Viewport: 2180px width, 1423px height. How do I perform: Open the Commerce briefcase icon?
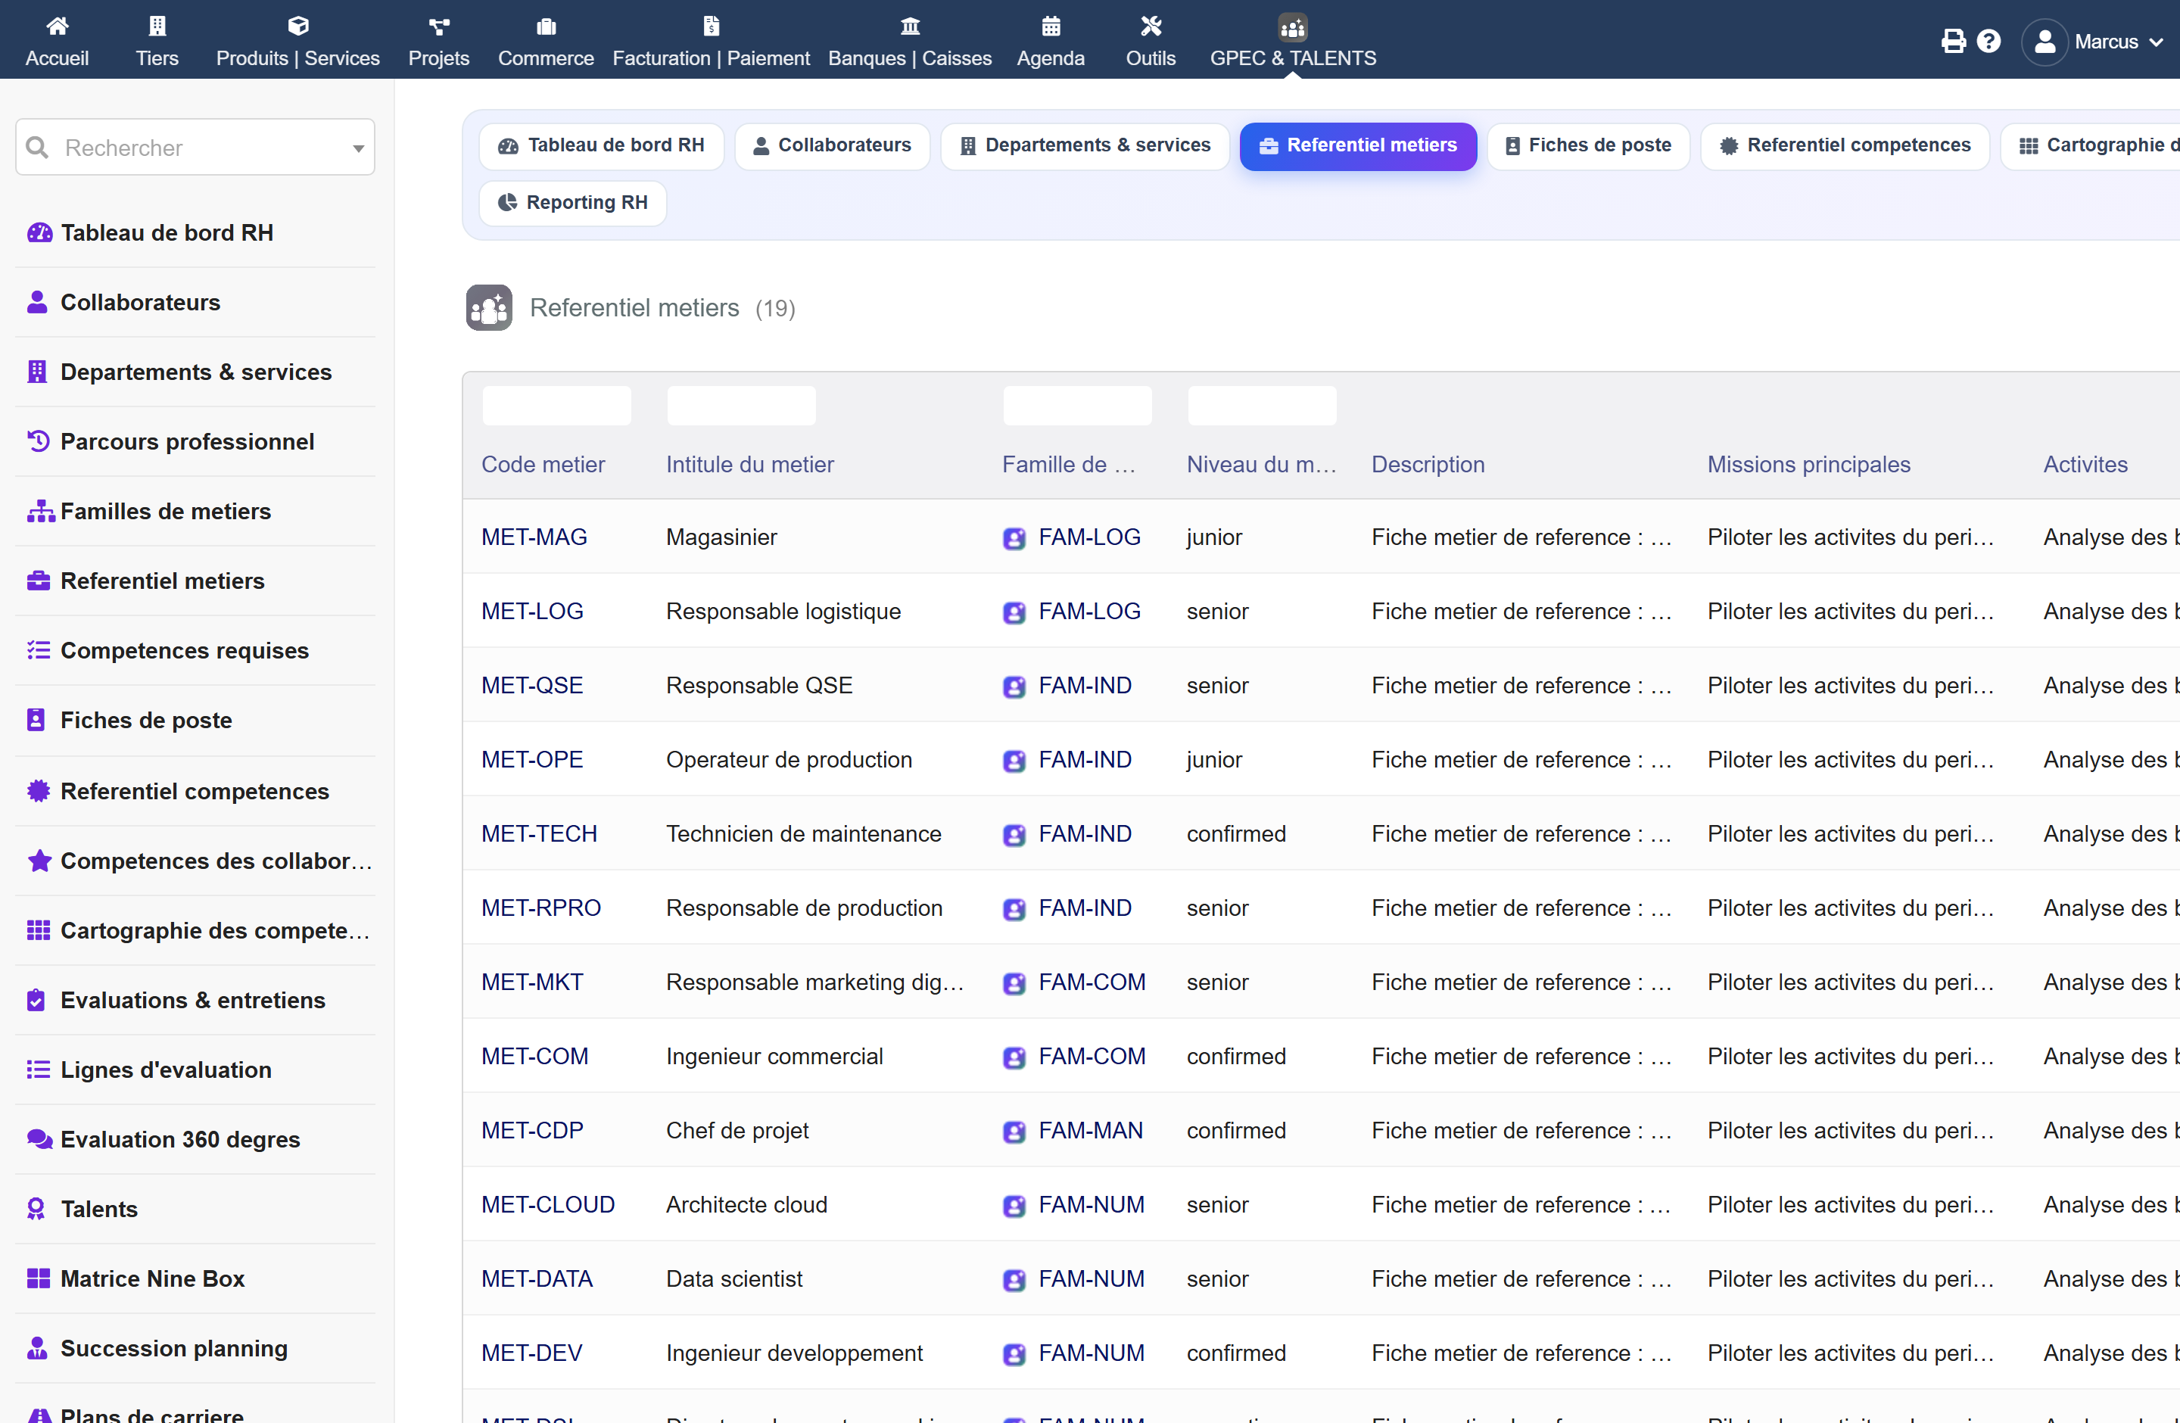pyautogui.click(x=546, y=26)
